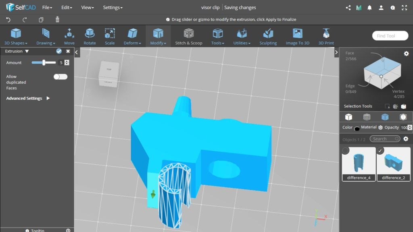The image size is (413, 232).
Task: Open the Stitch & Scoop tool
Action: [188, 36]
